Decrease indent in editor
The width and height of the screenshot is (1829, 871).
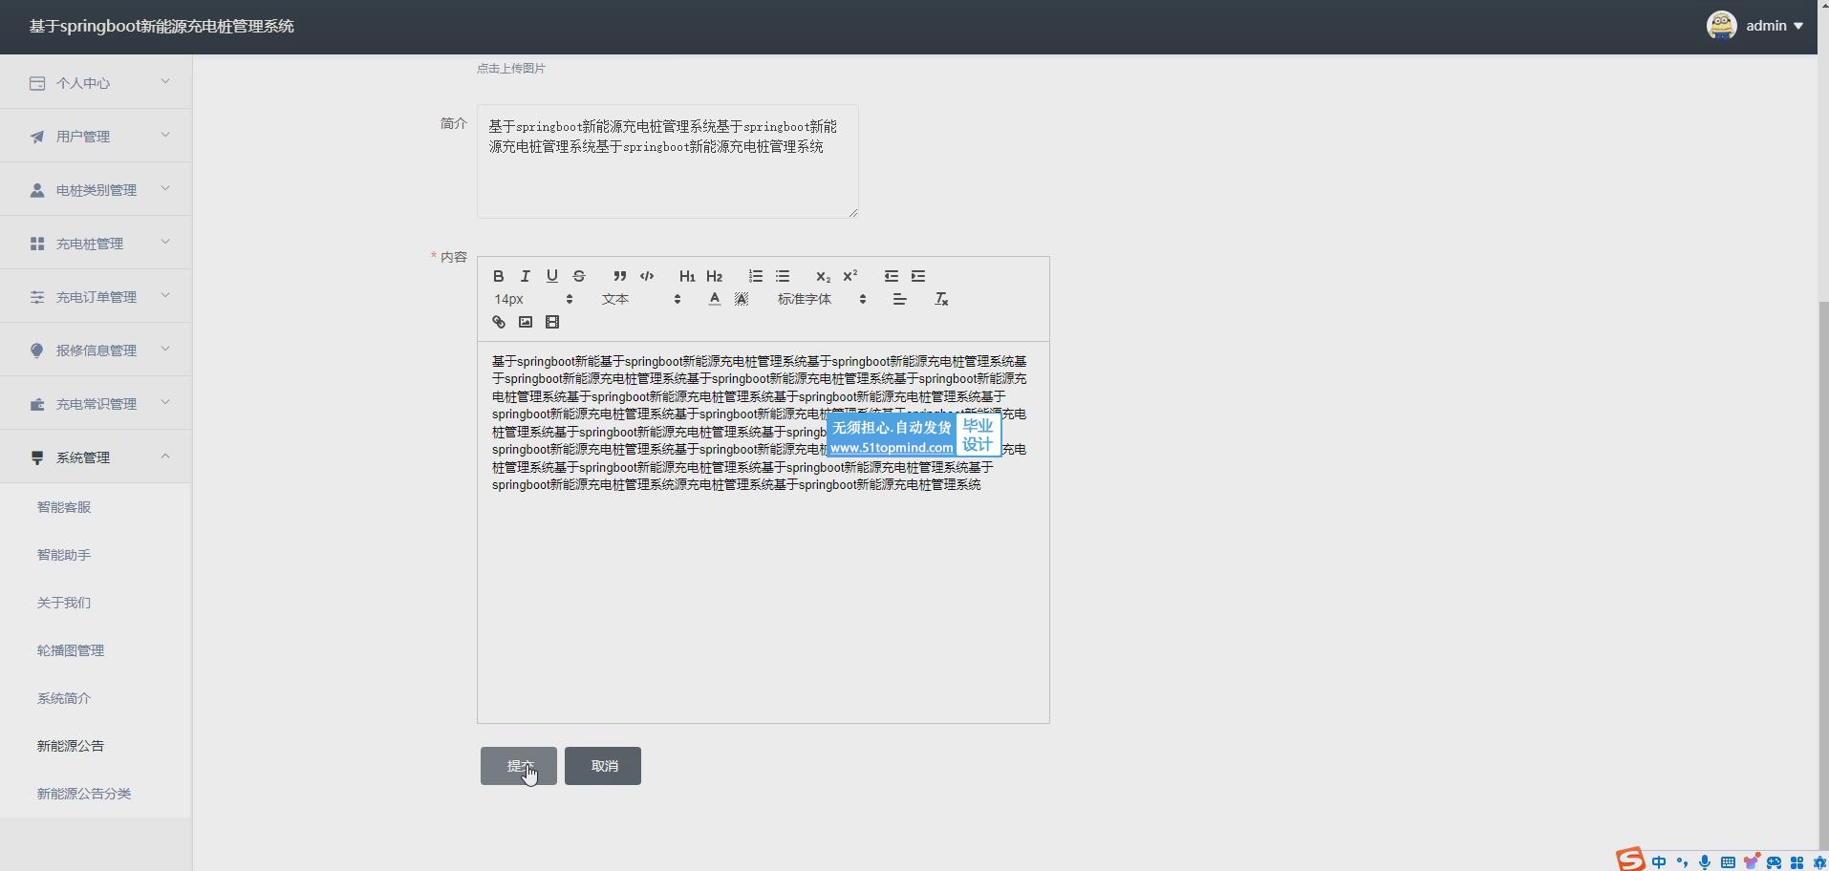(892, 276)
